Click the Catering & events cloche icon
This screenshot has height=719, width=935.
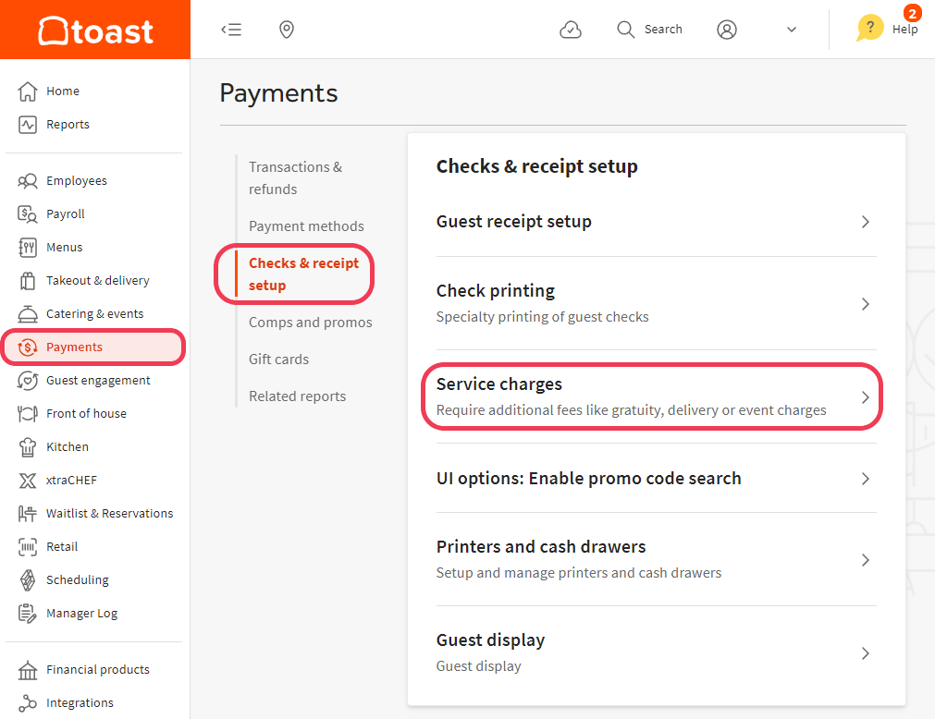(28, 314)
